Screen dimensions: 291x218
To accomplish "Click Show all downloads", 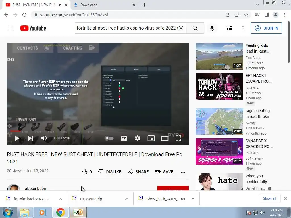I will point(269,198).
